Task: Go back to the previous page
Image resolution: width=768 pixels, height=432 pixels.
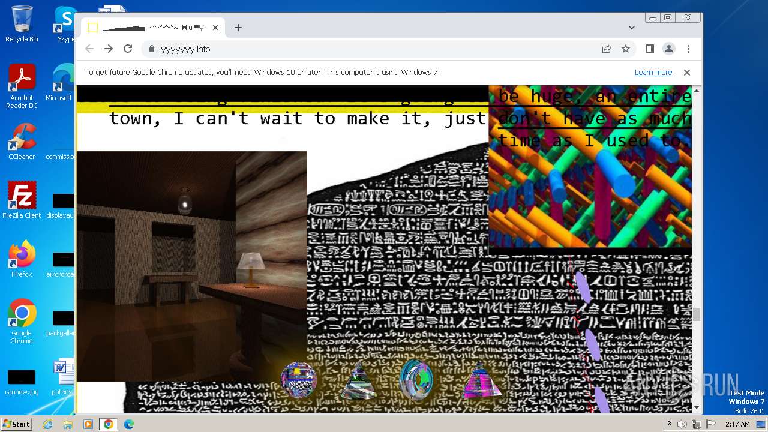Action: pos(89,49)
